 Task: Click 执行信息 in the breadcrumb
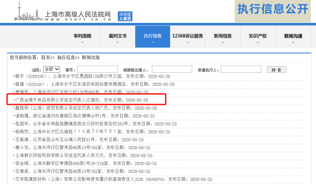click(x=66, y=57)
